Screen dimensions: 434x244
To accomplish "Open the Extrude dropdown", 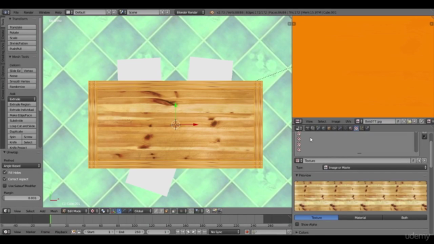I will [22, 99].
